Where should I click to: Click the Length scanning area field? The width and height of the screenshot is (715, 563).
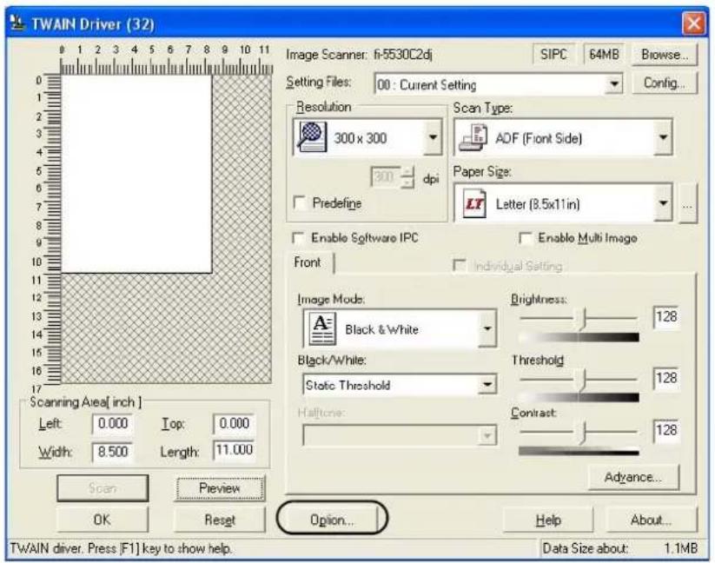point(234,450)
